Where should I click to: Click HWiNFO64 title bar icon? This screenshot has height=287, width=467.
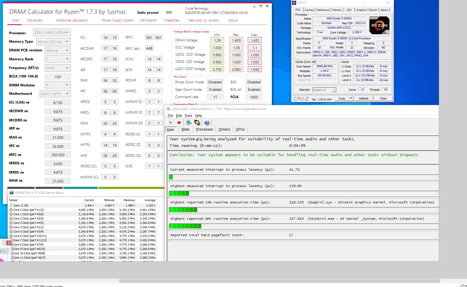pyautogui.click(x=12, y=193)
